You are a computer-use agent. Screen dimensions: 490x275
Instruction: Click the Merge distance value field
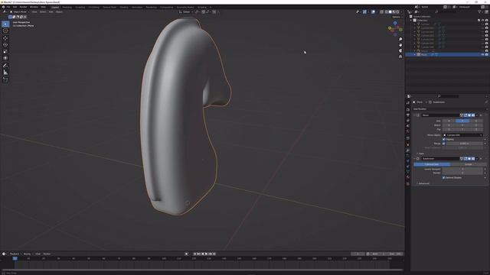464,144
